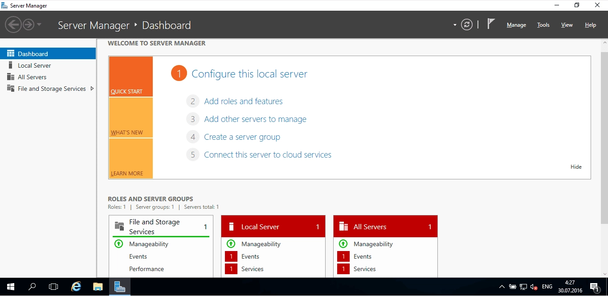This screenshot has height=296, width=608.
Task: Click the Local Server sidebar icon
Action: pyautogui.click(x=10, y=65)
